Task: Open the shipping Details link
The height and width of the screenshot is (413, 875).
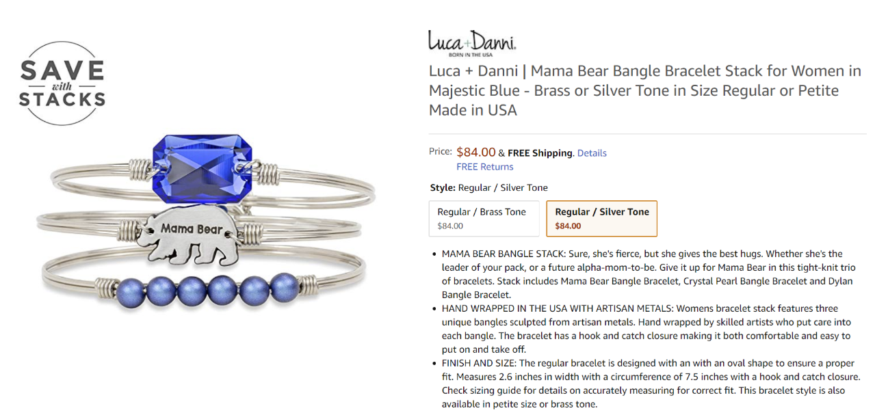Action: [x=592, y=153]
